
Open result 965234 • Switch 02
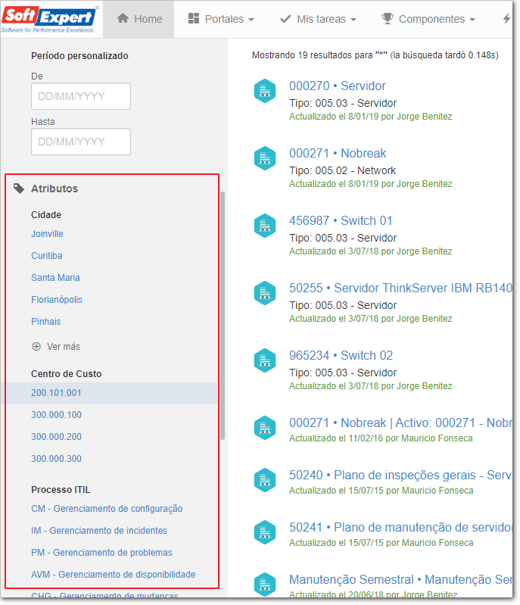[x=341, y=355]
